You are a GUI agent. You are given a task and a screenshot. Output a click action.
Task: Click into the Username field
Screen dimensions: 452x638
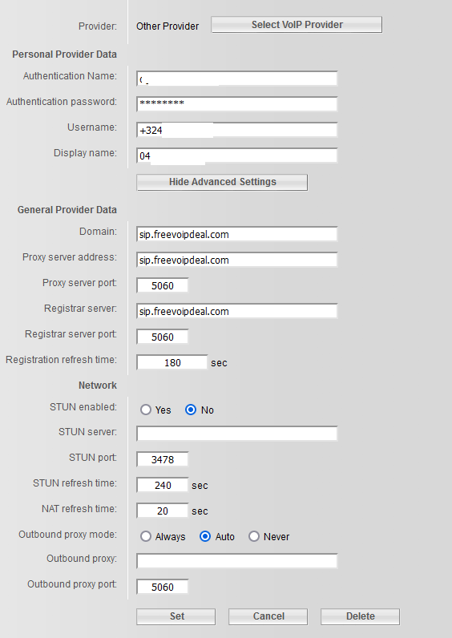coord(236,130)
